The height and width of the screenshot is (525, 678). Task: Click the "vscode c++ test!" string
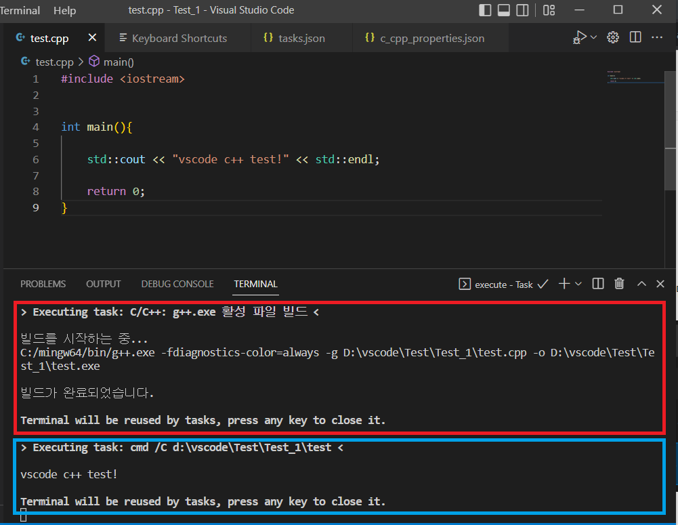click(230, 159)
